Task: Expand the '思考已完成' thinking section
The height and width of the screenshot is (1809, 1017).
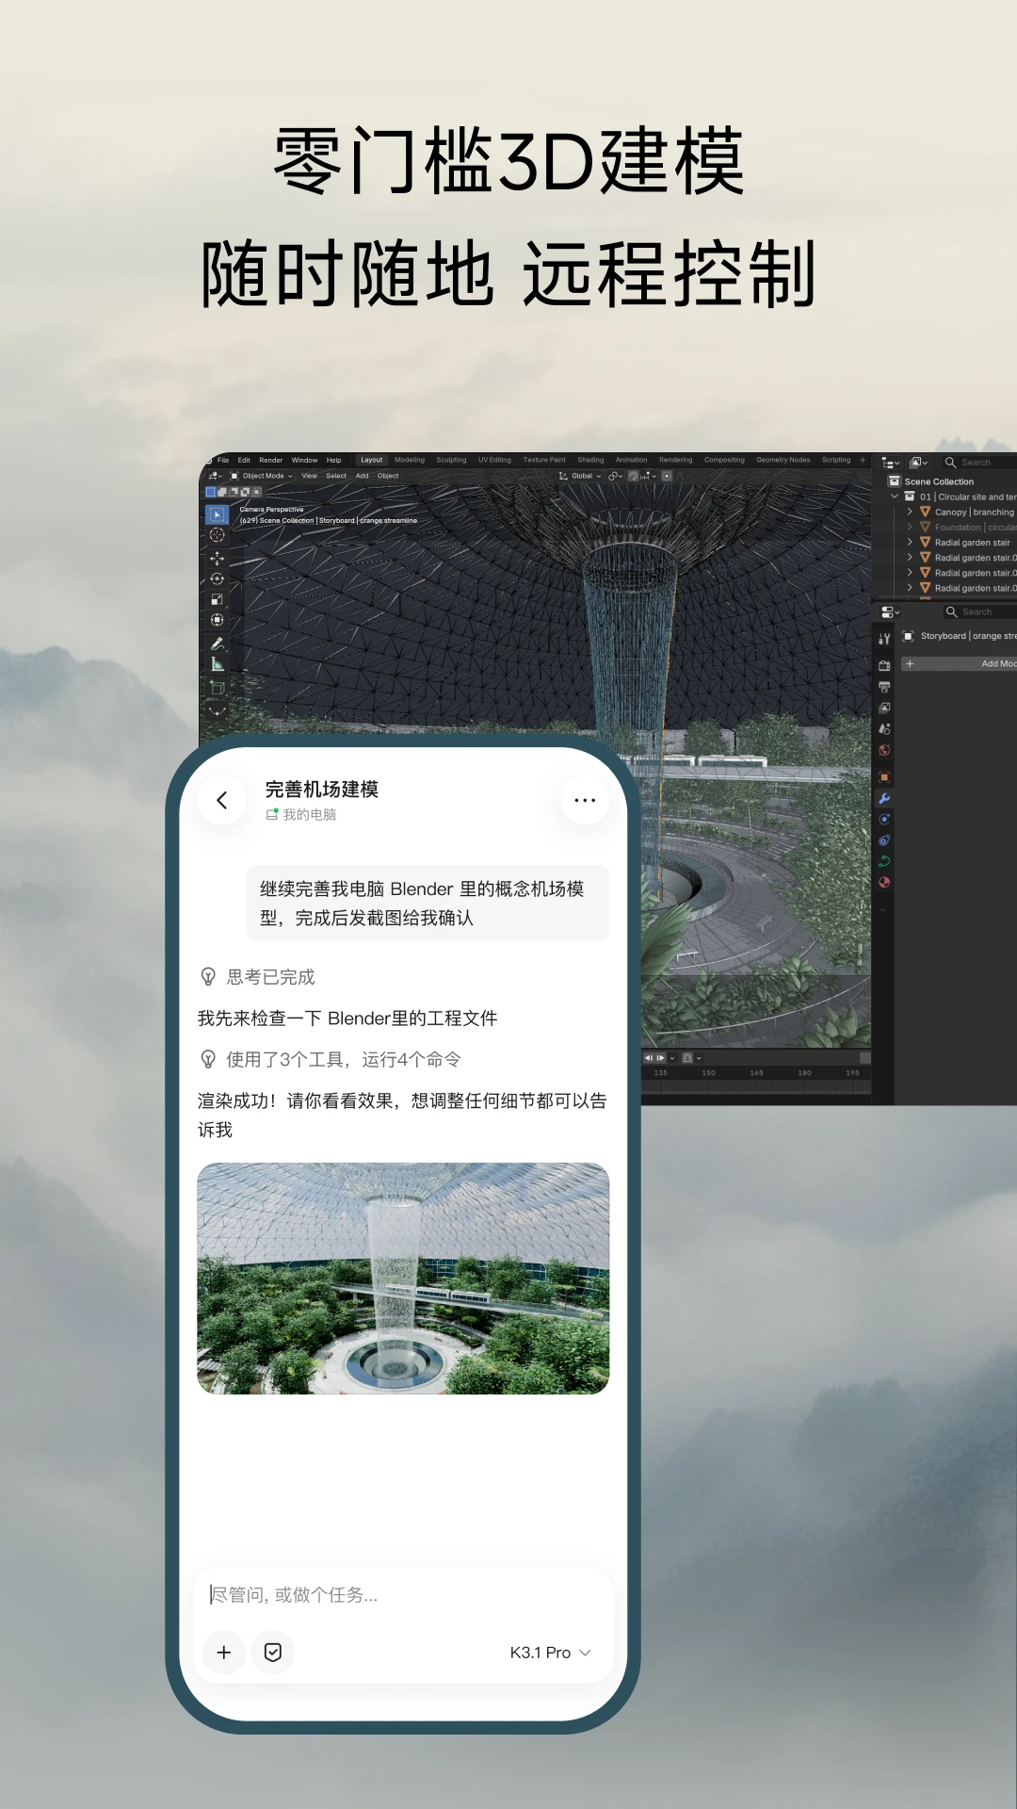Action: pyautogui.click(x=257, y=977)
